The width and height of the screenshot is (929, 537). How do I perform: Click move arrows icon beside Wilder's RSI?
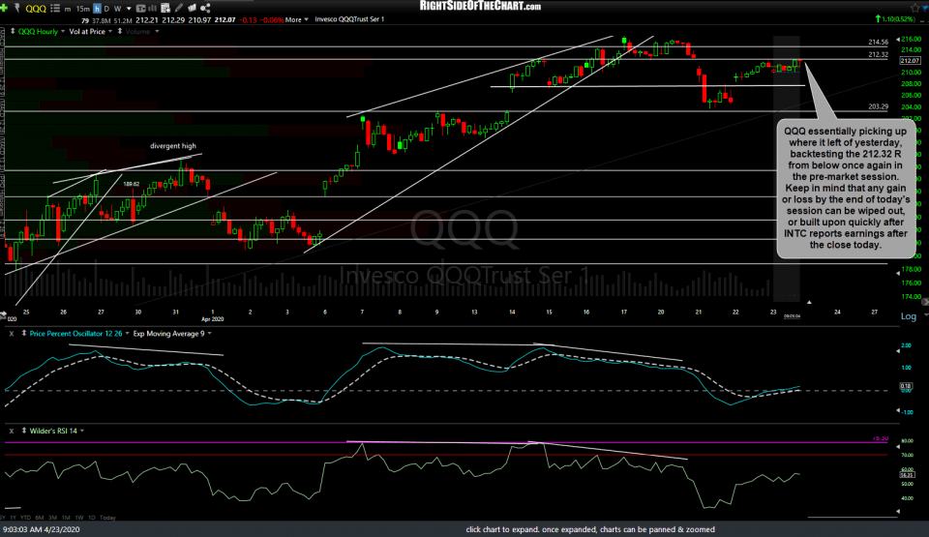pyautogui.click(x=23, y=431)
